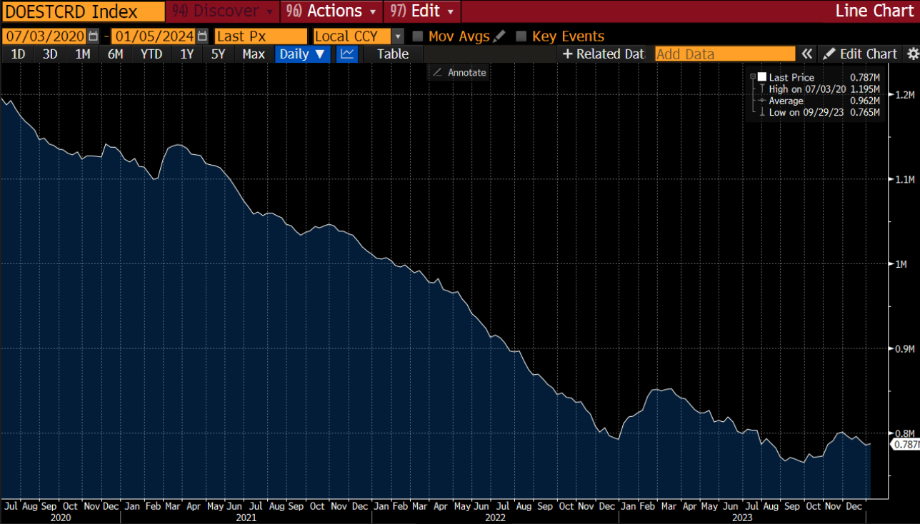
Task: Click the Add Data input field
Action: (724, 54)
